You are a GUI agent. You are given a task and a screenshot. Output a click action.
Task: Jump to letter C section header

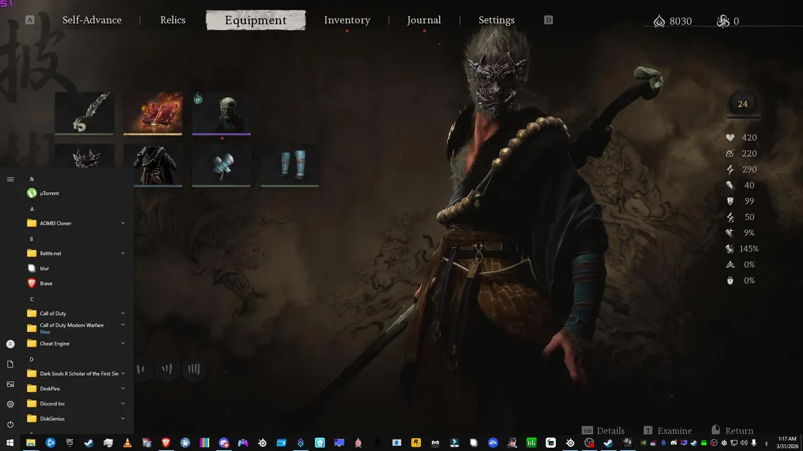coord(32,299)
